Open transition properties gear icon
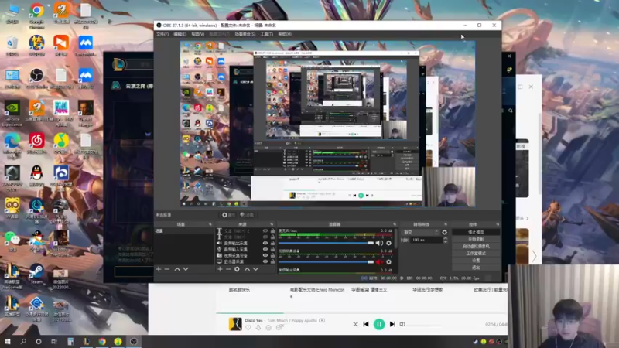 pyautogui.click(x=444, y=233)
